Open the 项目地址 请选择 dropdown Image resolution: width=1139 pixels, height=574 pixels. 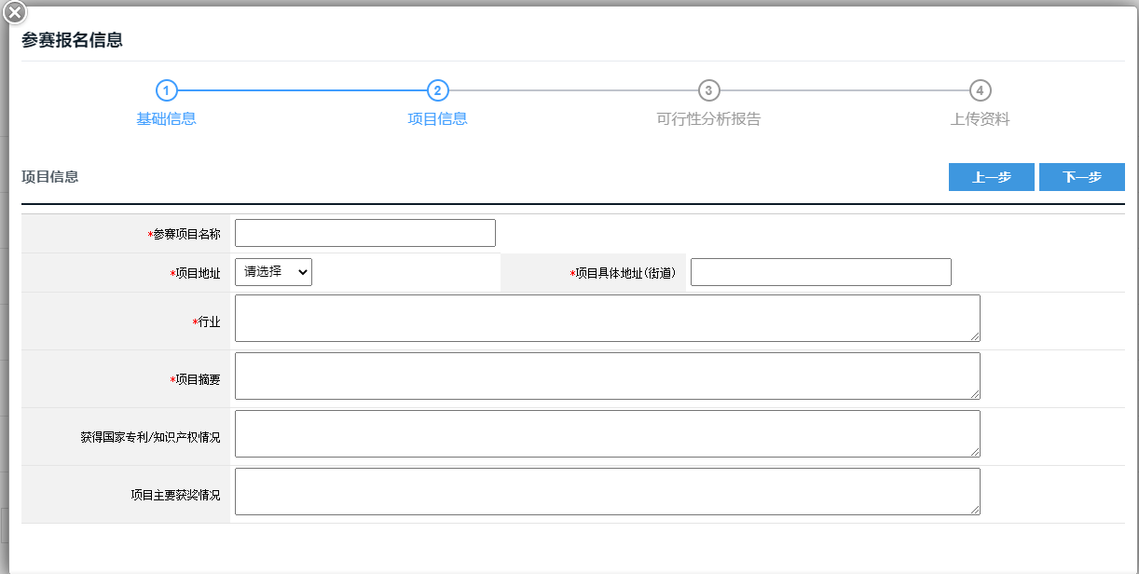(273, 272)
